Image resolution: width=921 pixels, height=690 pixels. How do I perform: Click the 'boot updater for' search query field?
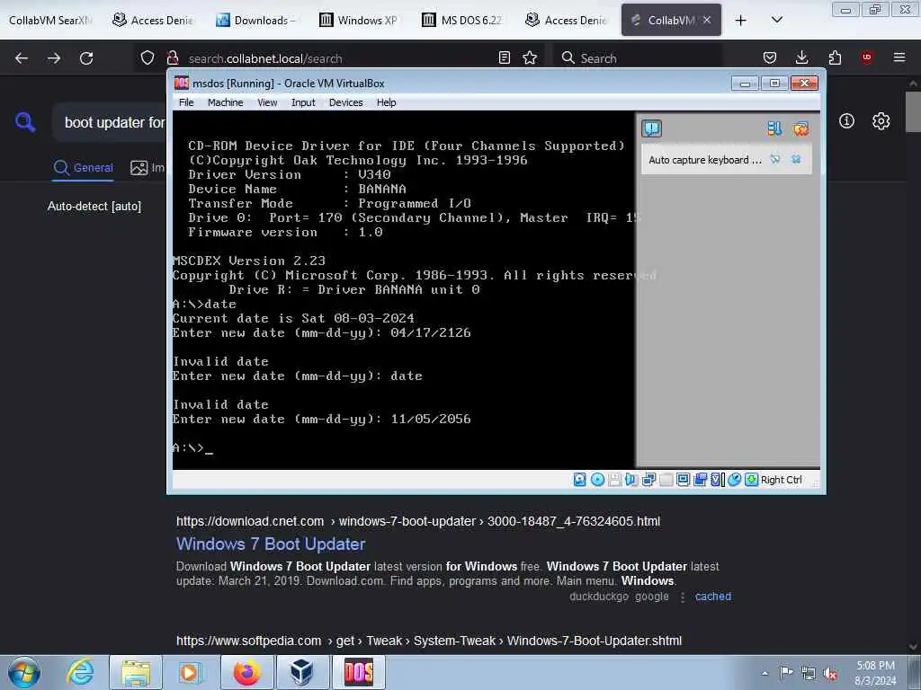tap(114, 122)
